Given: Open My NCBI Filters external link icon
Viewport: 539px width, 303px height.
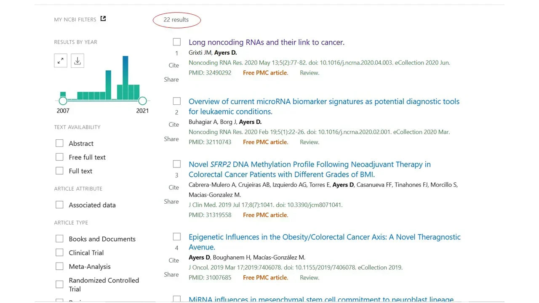Looking at the screenshot, I should pos(103,19).
